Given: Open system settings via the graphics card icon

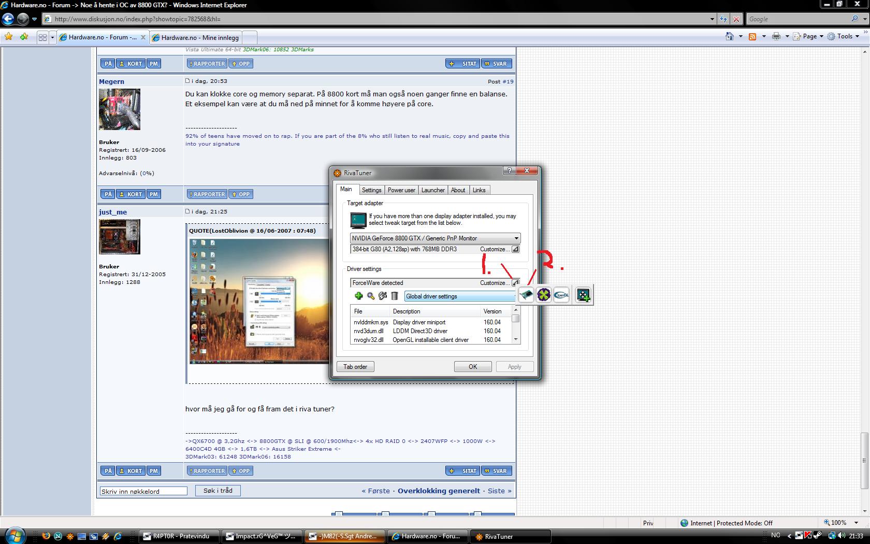Looking at the screenshot, I should click(x=526, y=295).
